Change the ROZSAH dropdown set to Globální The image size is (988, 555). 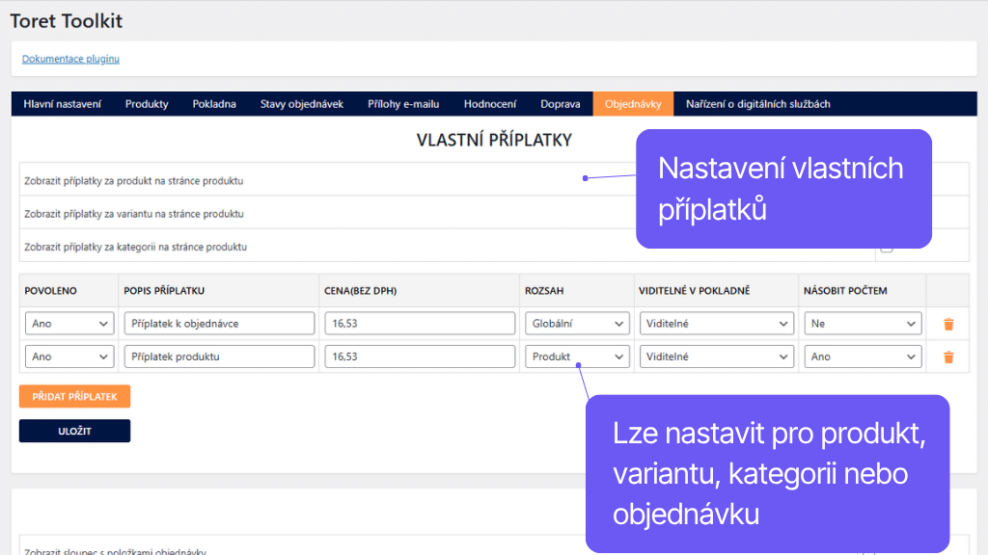pos(576,323)
